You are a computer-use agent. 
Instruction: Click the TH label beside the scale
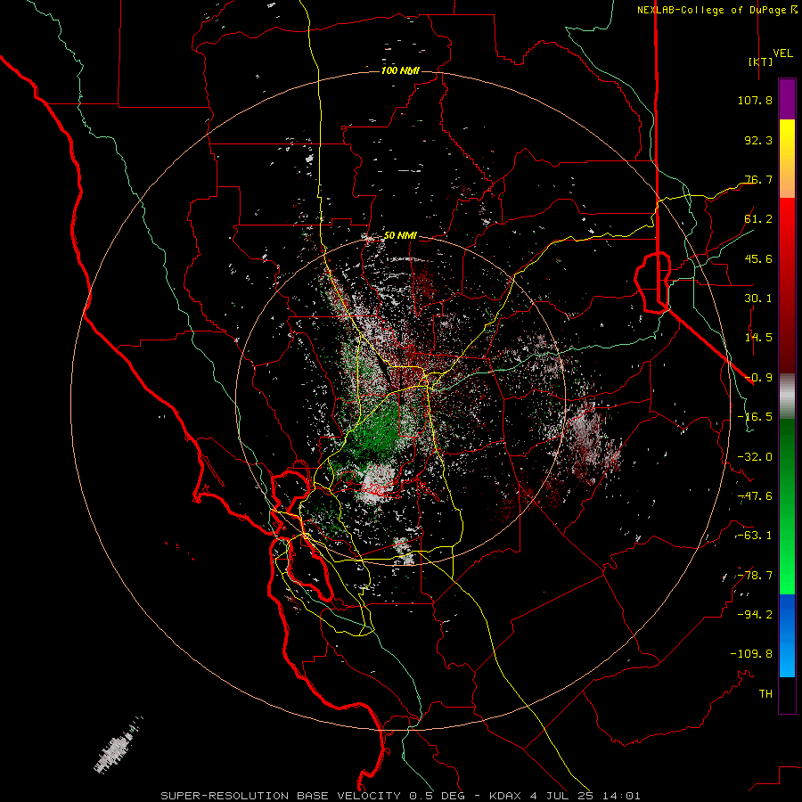(765, 694)
